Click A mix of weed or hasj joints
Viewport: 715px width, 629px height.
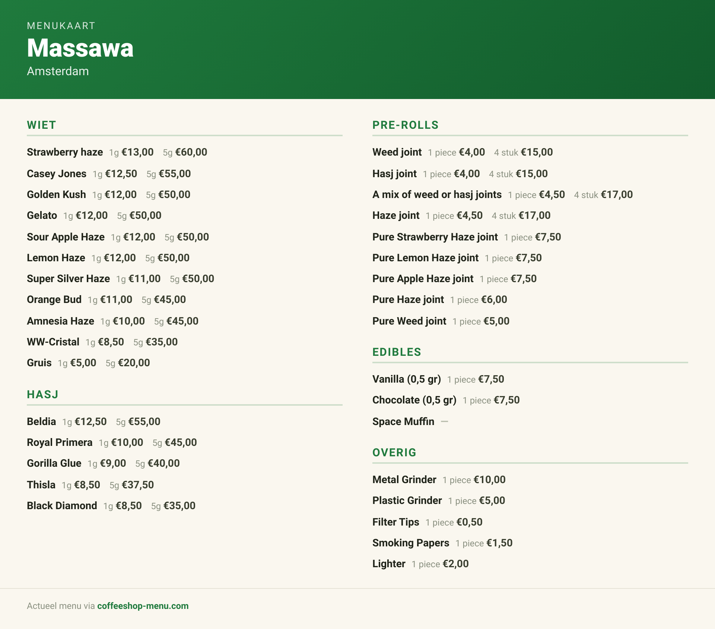pyautogui.click(x=437, y=195)
